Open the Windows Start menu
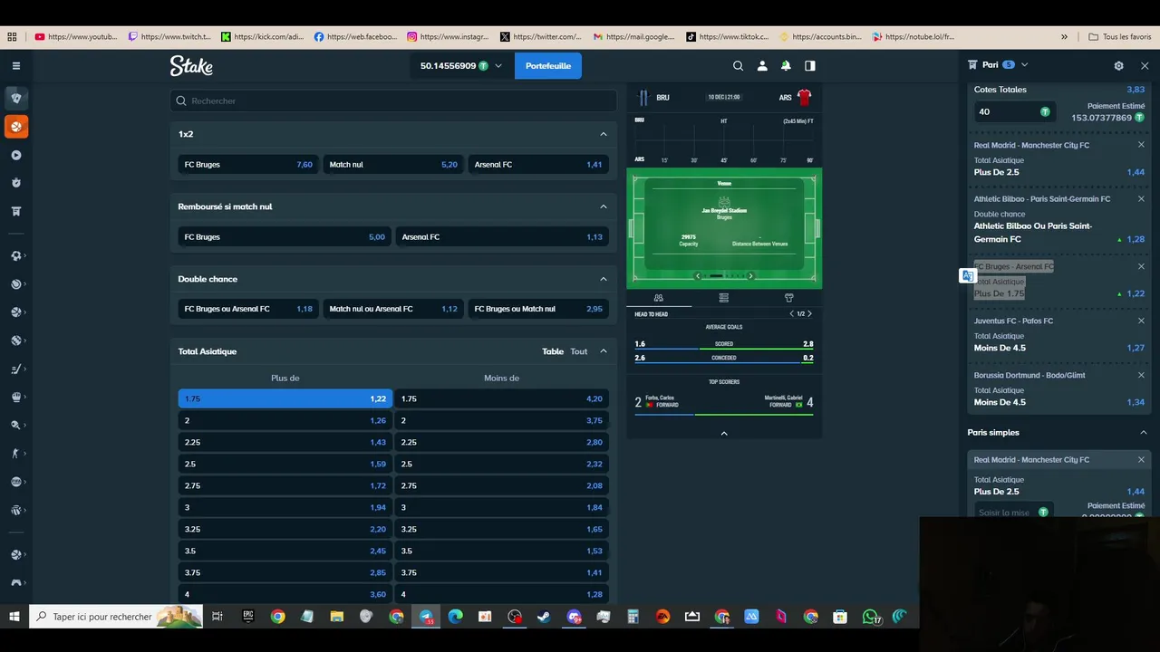Image resolution: width=1160 pixels, height=652 pixels. (x=14, y=617)
